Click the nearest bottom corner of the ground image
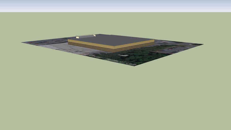Screen dimensions: 231x130 click(x=134, y=66)
